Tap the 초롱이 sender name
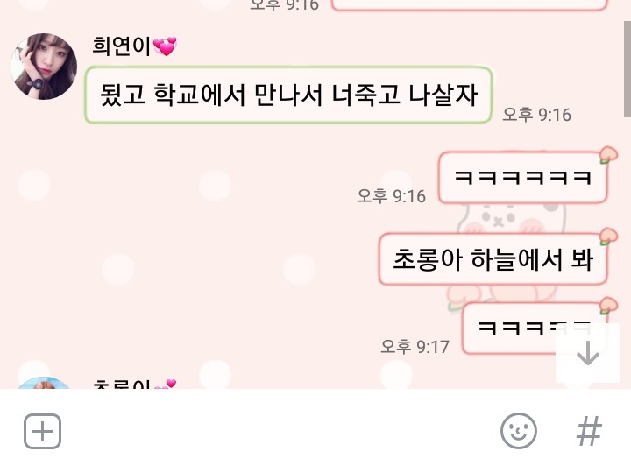Viewport: 631px width, 473px height. tap(121, 385)
